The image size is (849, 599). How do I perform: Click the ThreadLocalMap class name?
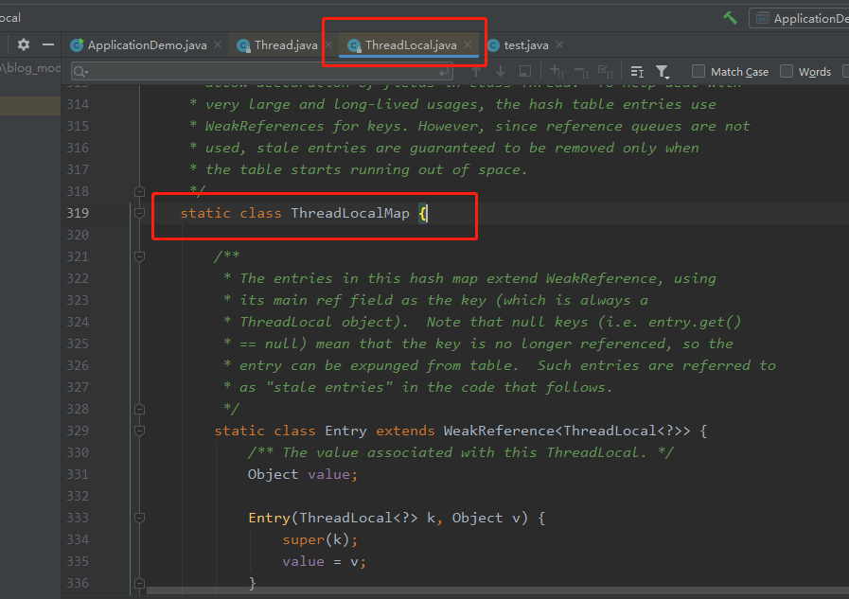[x=350, y=213]
